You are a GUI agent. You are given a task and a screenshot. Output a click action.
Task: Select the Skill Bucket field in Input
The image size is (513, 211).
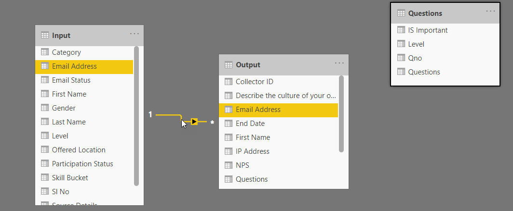pos(70,177)
